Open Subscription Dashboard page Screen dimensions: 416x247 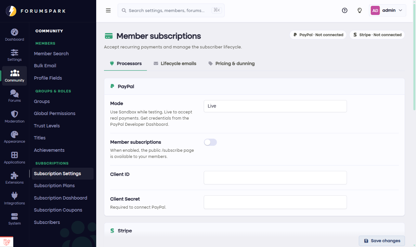[x=60, y=198]
